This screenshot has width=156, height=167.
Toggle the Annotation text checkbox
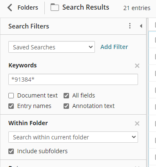[66, 106]
